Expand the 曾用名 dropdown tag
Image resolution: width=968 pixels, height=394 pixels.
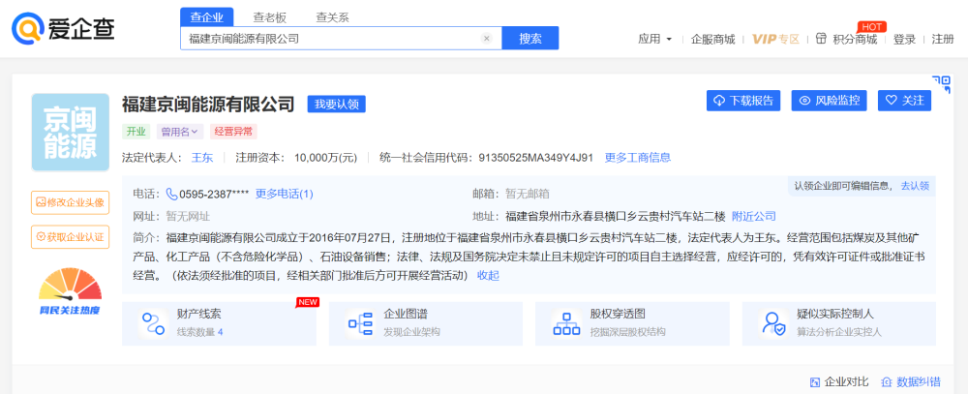tap(180, 132)
